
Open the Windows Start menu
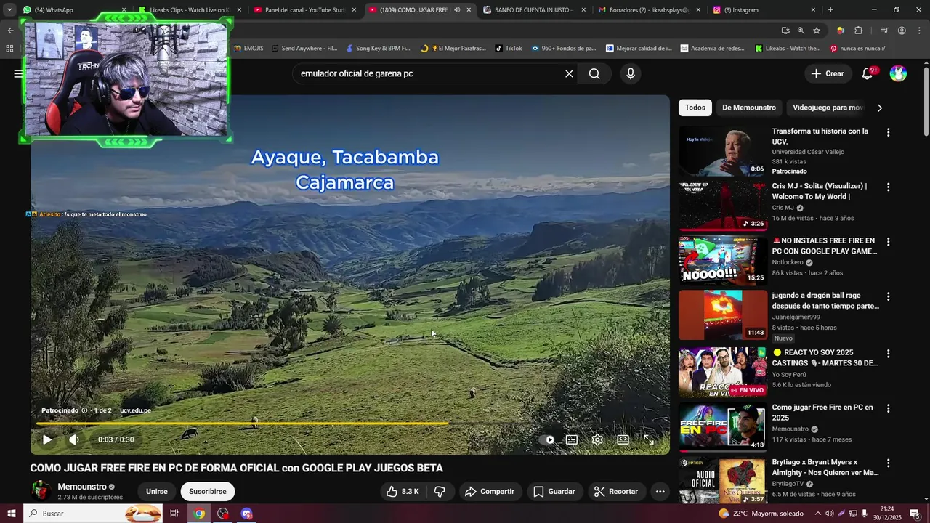(x=11, y=514)
